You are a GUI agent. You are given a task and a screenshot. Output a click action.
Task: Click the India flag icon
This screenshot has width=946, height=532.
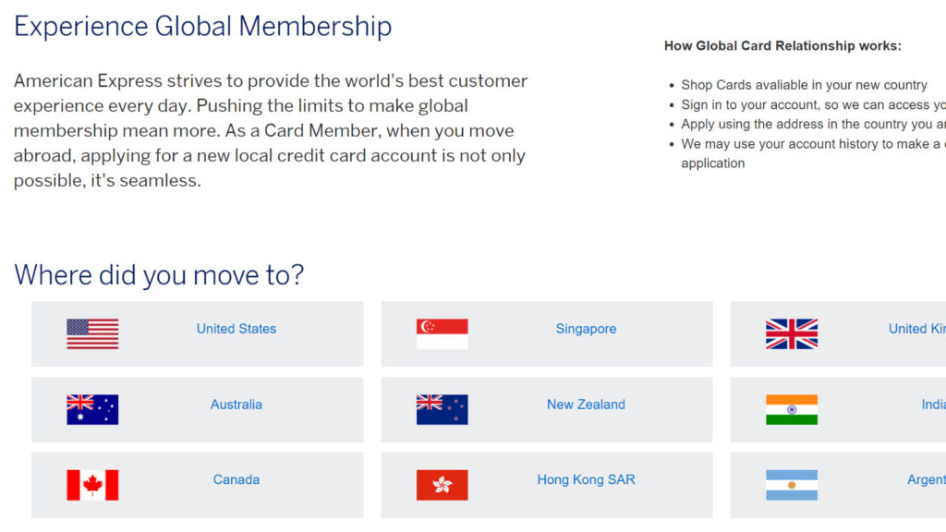coord(791,408)
